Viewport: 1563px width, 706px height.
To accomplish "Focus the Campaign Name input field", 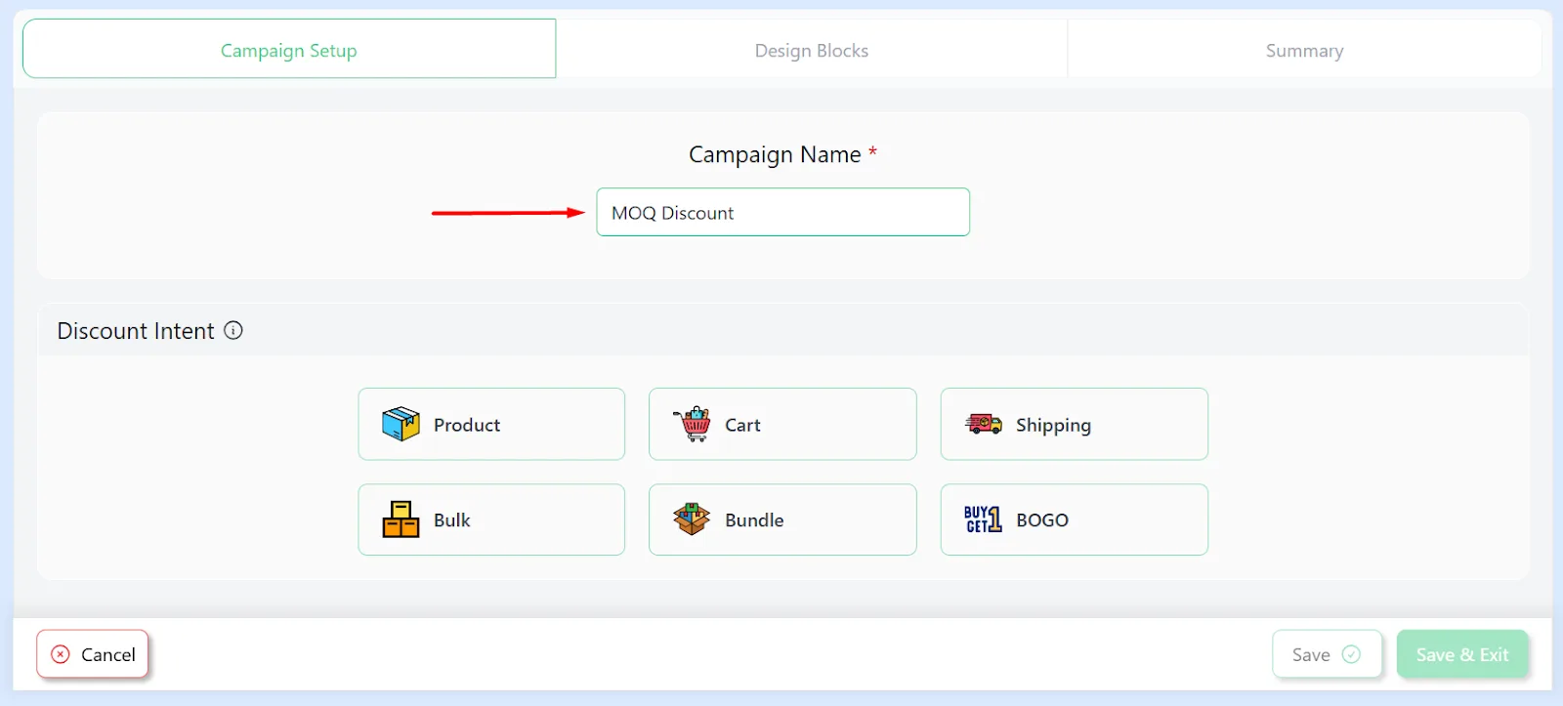I will [783, 212].
